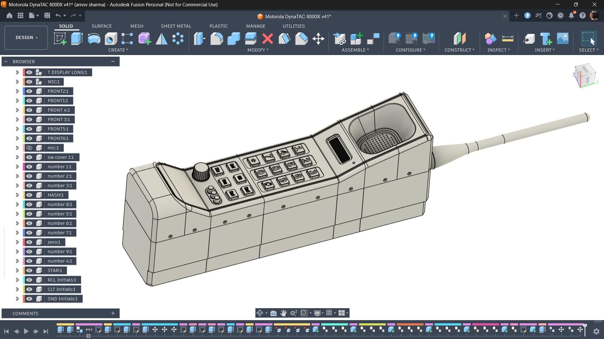Toggle visibility of sw cover 1:1

[x=29, y=157]
